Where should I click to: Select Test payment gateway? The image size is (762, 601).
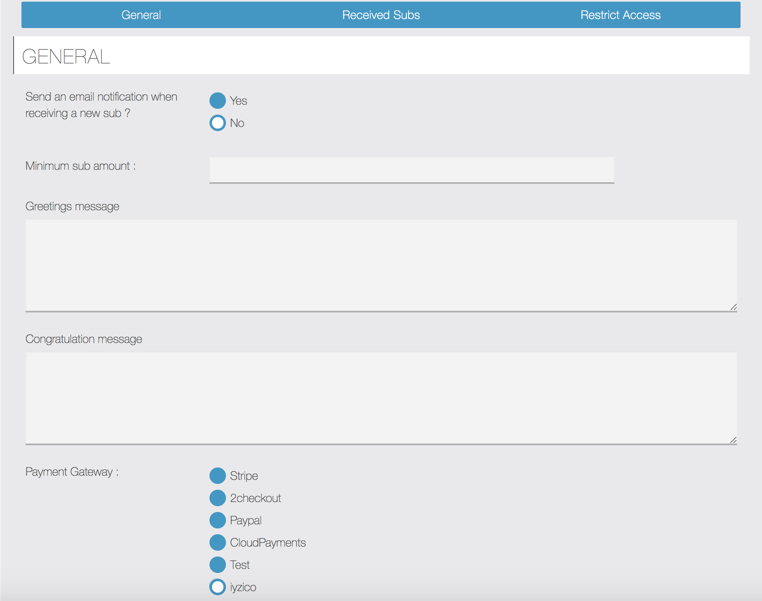[218, 565]
